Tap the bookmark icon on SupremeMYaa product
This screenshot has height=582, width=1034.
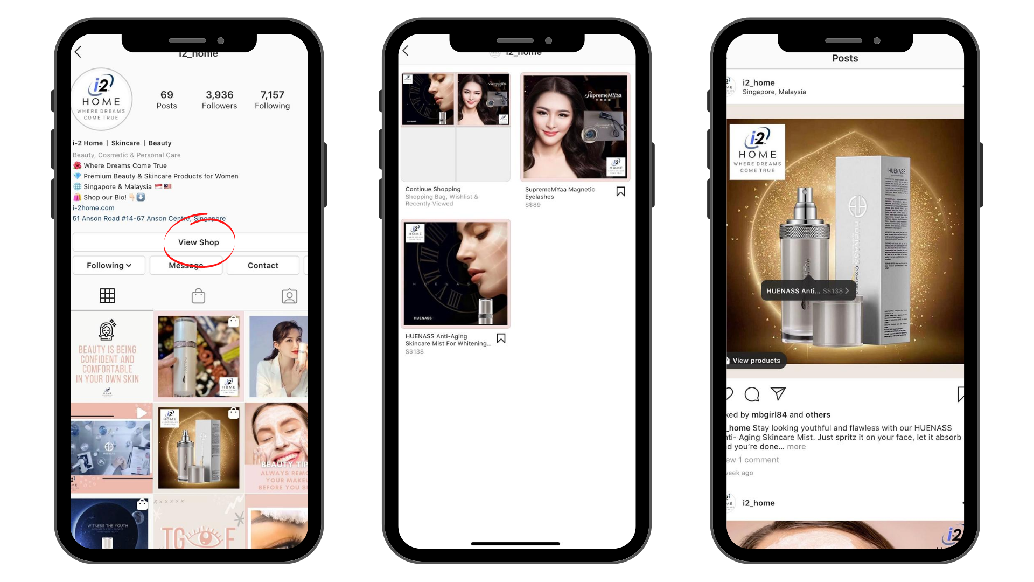(620, 191)
